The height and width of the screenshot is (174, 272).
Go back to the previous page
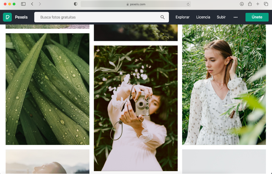click(32, 4)
